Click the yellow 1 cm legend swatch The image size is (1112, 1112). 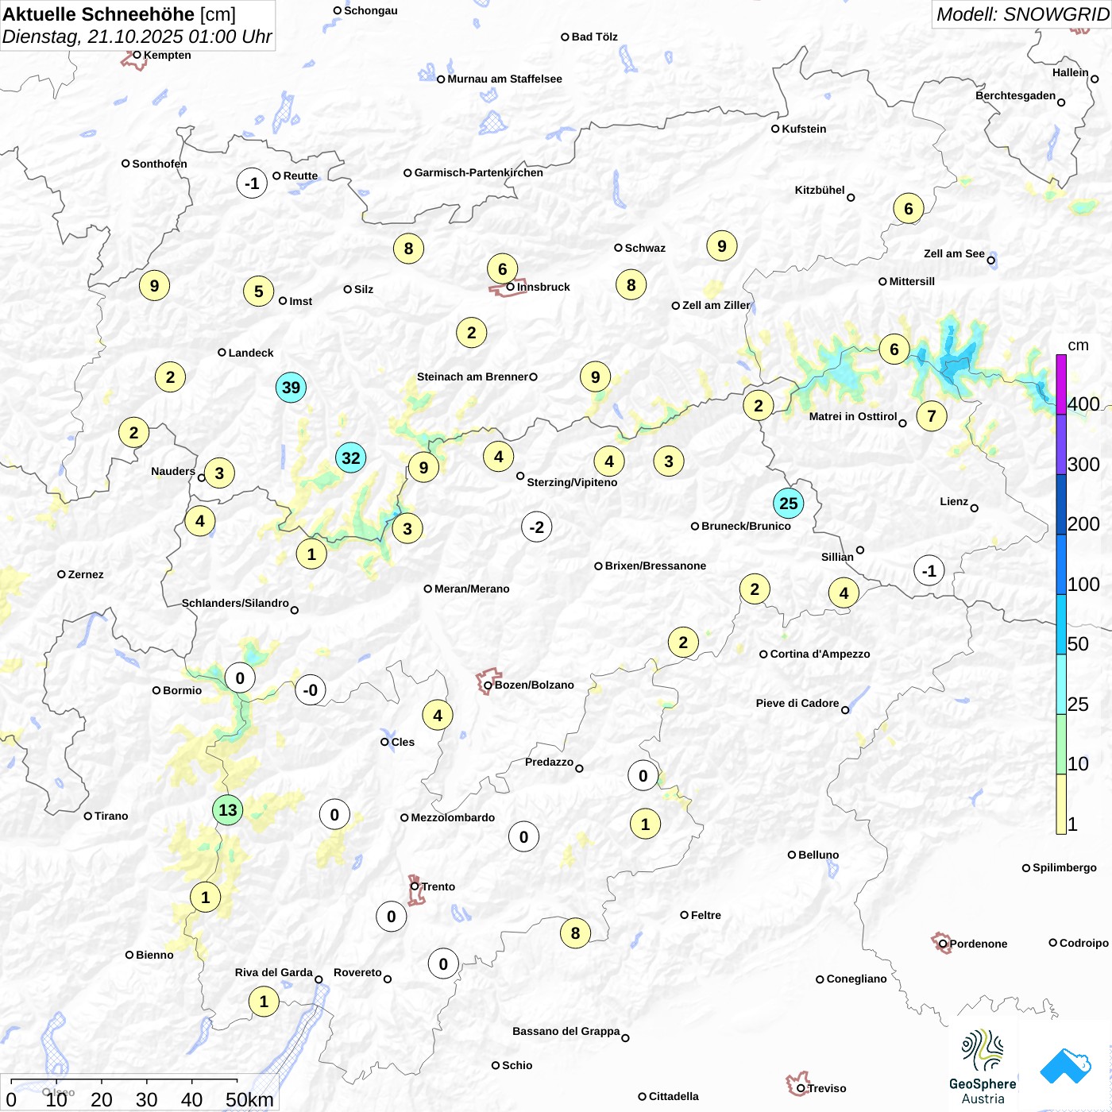(1061, 804)
